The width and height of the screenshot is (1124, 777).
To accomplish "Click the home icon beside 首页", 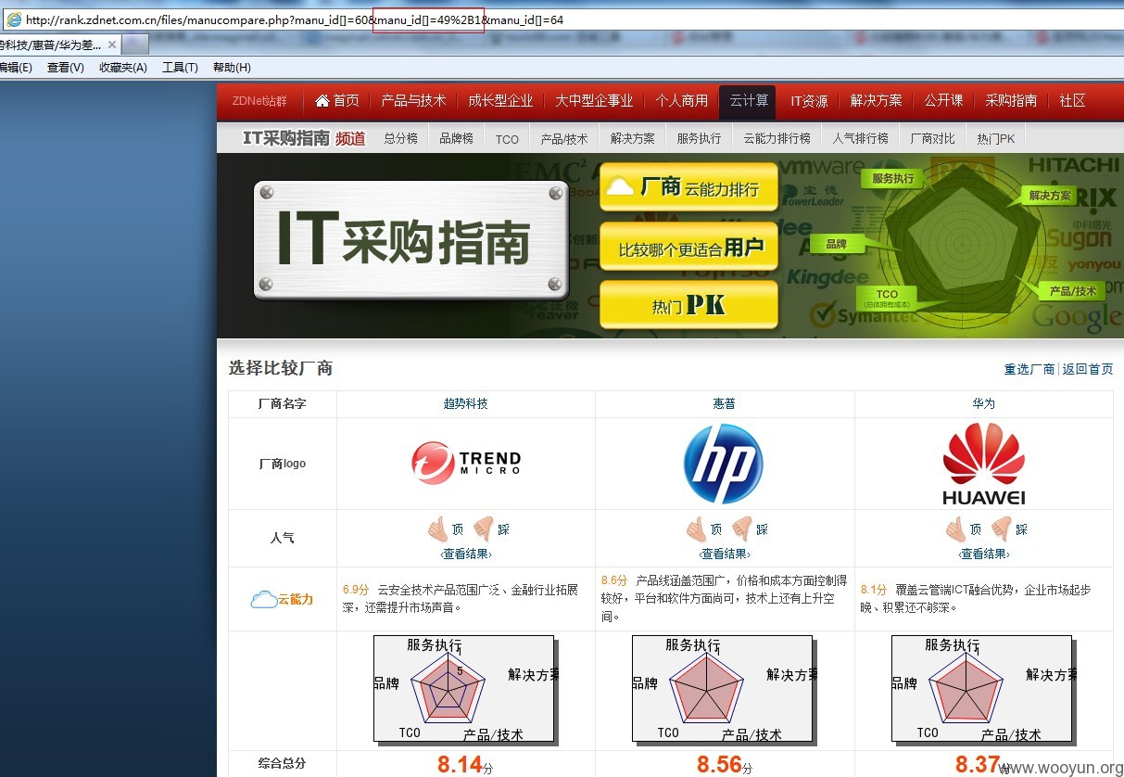I will coord(322,100).
